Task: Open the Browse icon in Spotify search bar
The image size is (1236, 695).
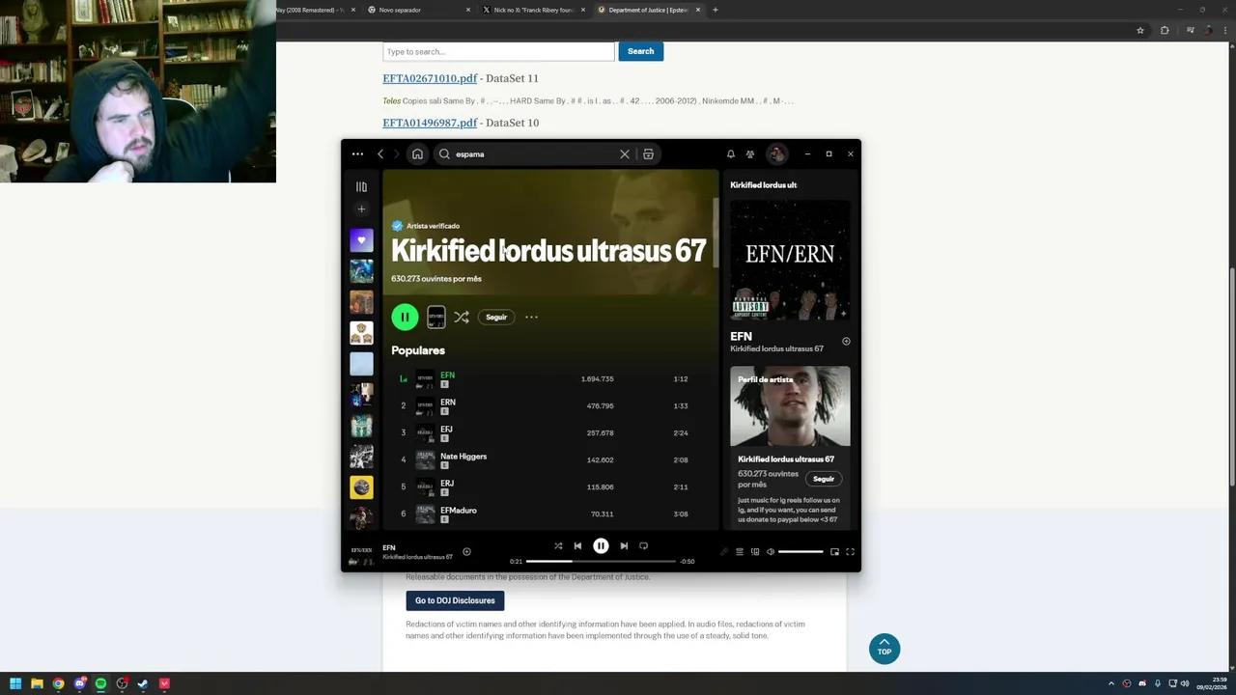Action: (648, 154)
